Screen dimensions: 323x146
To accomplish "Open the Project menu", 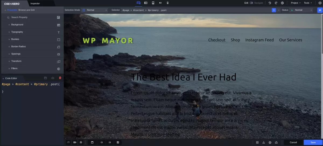I will point(295,3).
